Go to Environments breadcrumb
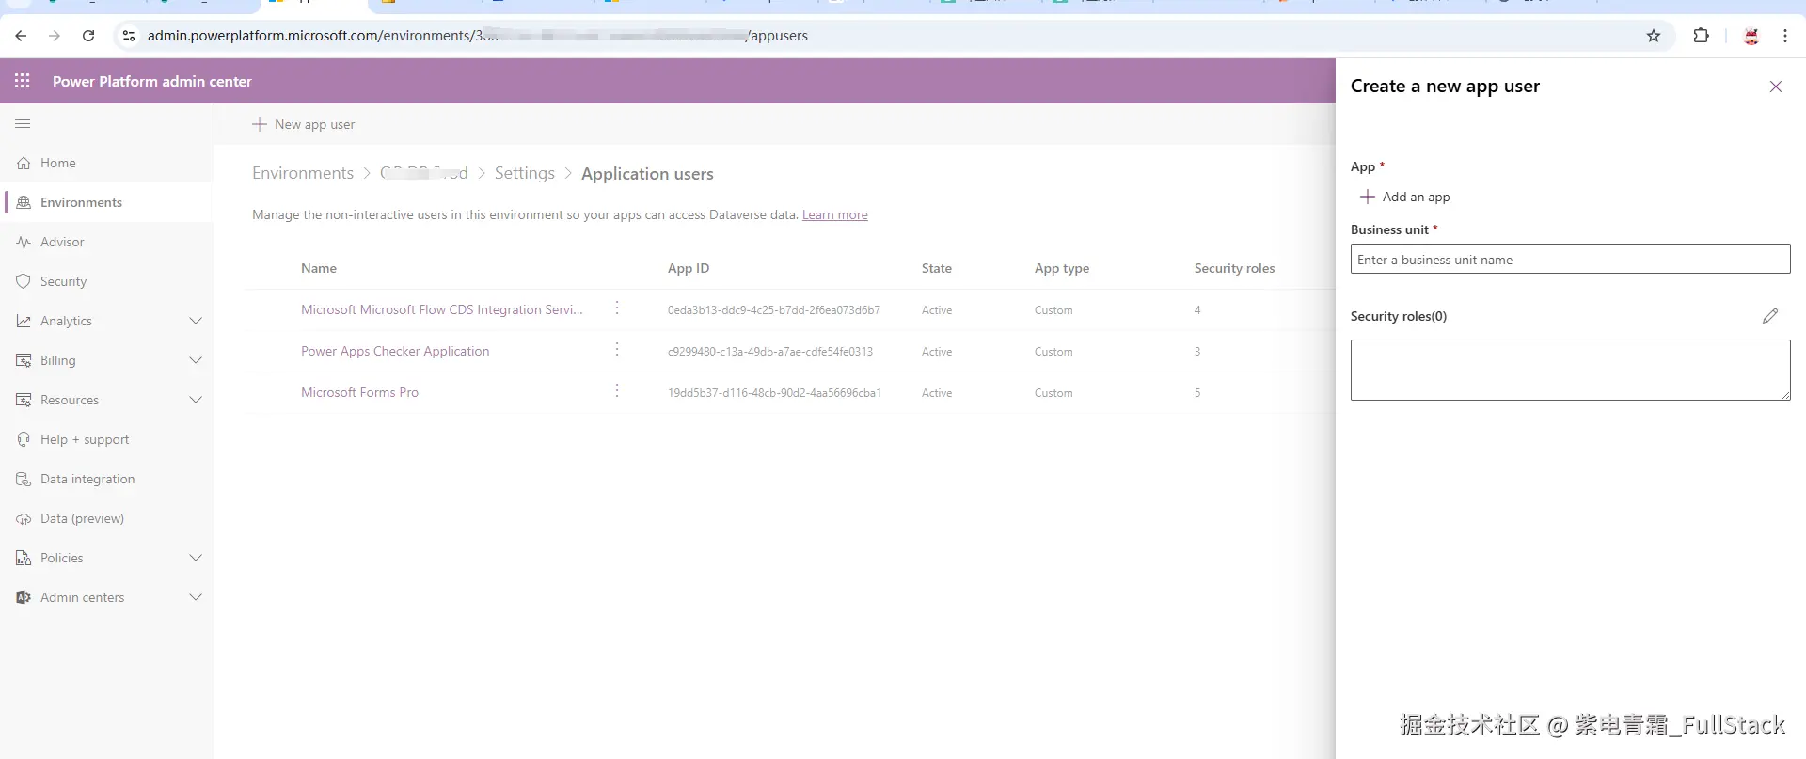Image resolution: width=1806 pixels, height=759 pixels. click(303, 173)
